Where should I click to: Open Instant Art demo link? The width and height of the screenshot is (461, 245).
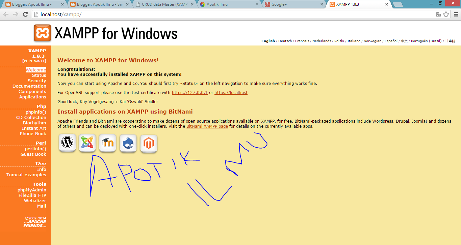pyautogui.click(x=34, y=128)
